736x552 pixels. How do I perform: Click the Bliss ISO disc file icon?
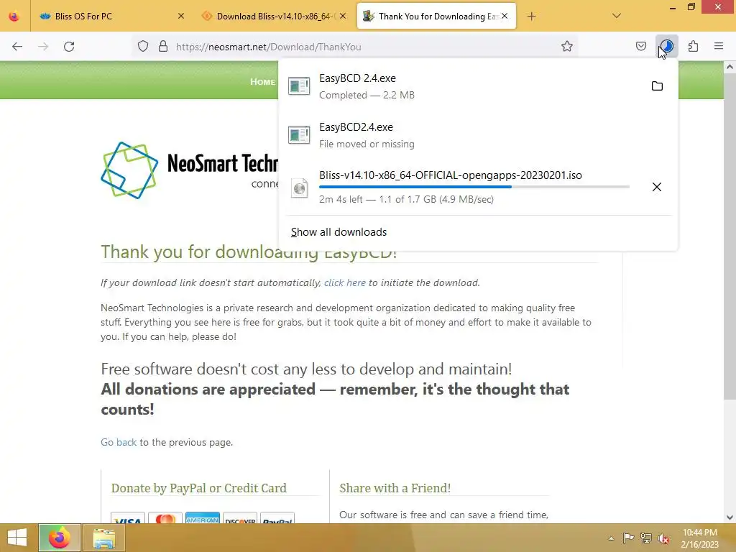(299, 188)
